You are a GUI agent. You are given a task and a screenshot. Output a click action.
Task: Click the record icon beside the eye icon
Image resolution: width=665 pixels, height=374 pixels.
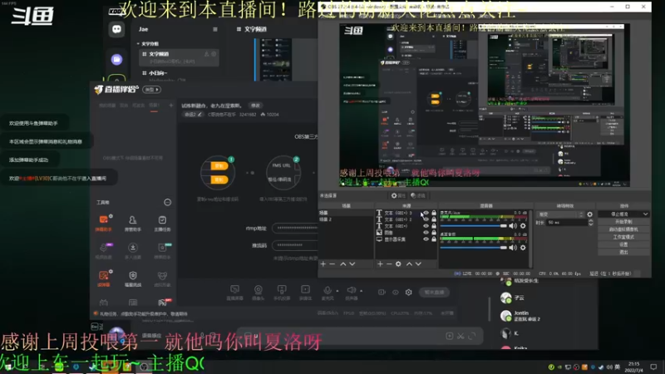(382, 293)
